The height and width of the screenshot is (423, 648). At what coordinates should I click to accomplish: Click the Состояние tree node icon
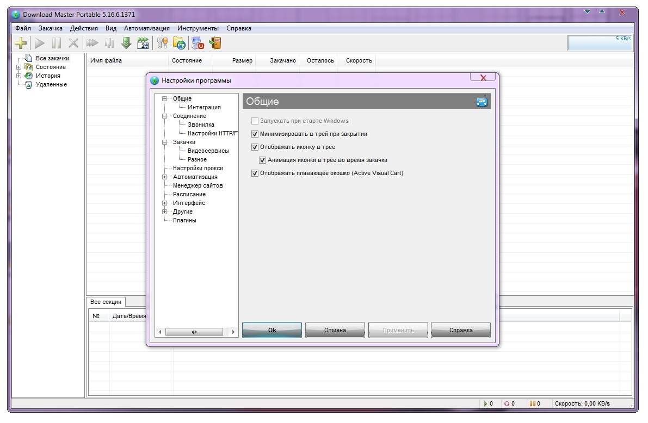(x=28, y=67)
